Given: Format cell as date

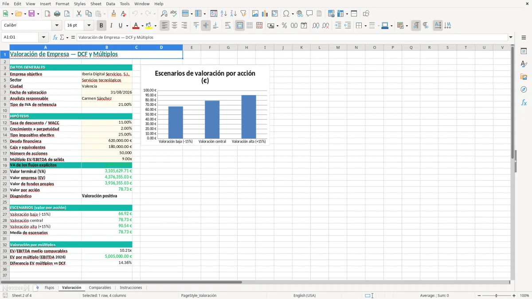Looking at the screenshot, I should (x=304, y=26).
